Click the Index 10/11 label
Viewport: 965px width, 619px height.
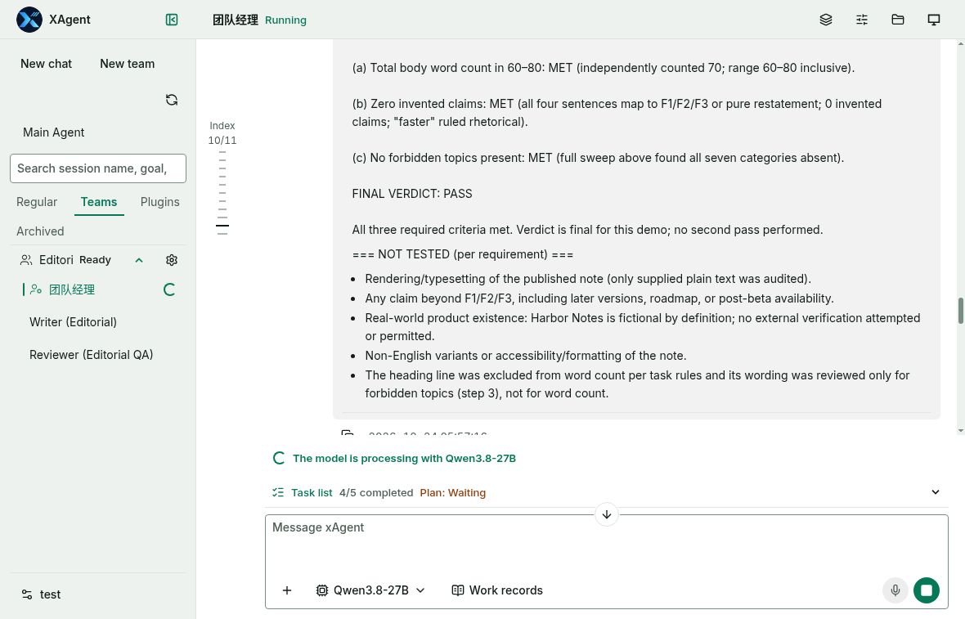[x=222, y=133]
